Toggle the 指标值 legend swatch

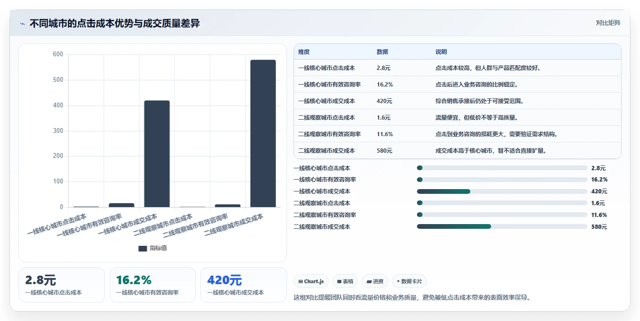142,248
